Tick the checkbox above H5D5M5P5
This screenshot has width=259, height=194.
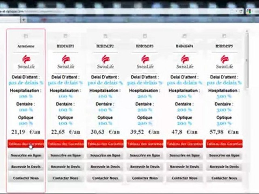point(224,36)
